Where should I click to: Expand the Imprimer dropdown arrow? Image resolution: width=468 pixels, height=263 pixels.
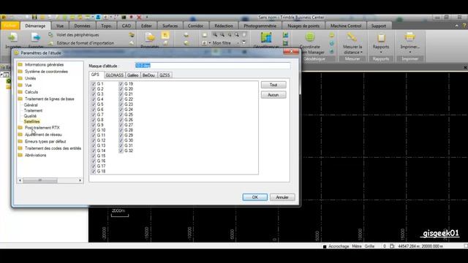(x=409, y=52)
